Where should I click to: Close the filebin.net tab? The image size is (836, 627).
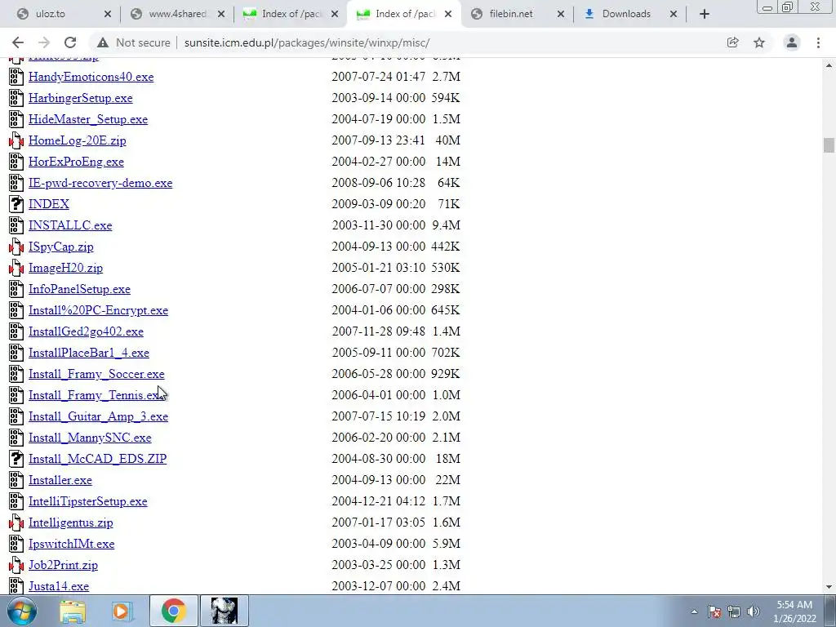tap(560, 15)
